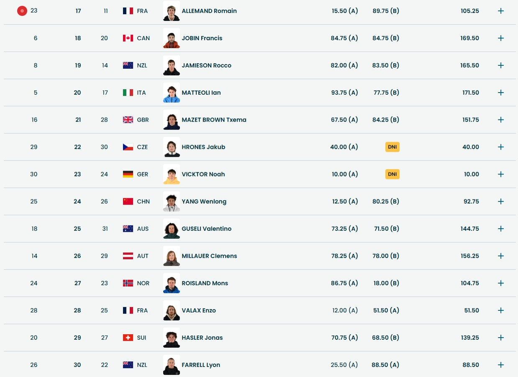Click the Czech flag in HRONES Jakub row
The width and height of the screenshot is (518, 377).
(x=128, y=147)
